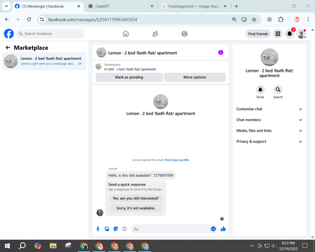
Task: Open the taskbar clock showing 8:33 PM
Action: click(288, 246)
